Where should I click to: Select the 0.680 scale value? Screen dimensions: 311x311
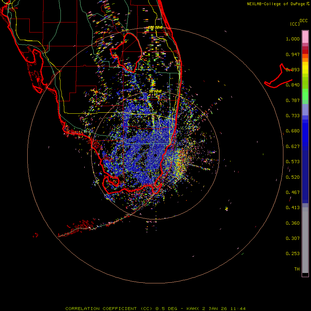(x=293, y=131)
